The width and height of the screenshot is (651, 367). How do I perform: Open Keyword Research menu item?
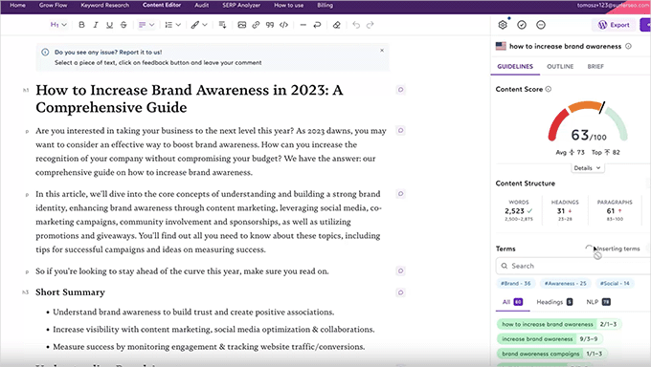pos(105,6)
